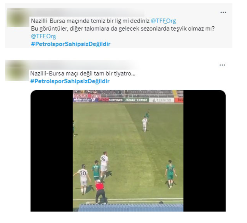Image resolution: width=247 pixels, height=223 pixels.
Task: Click the 'Nazilli-Bursa maçı değil tam bir tiyatro' text
Action: click(x=83, y=74)
